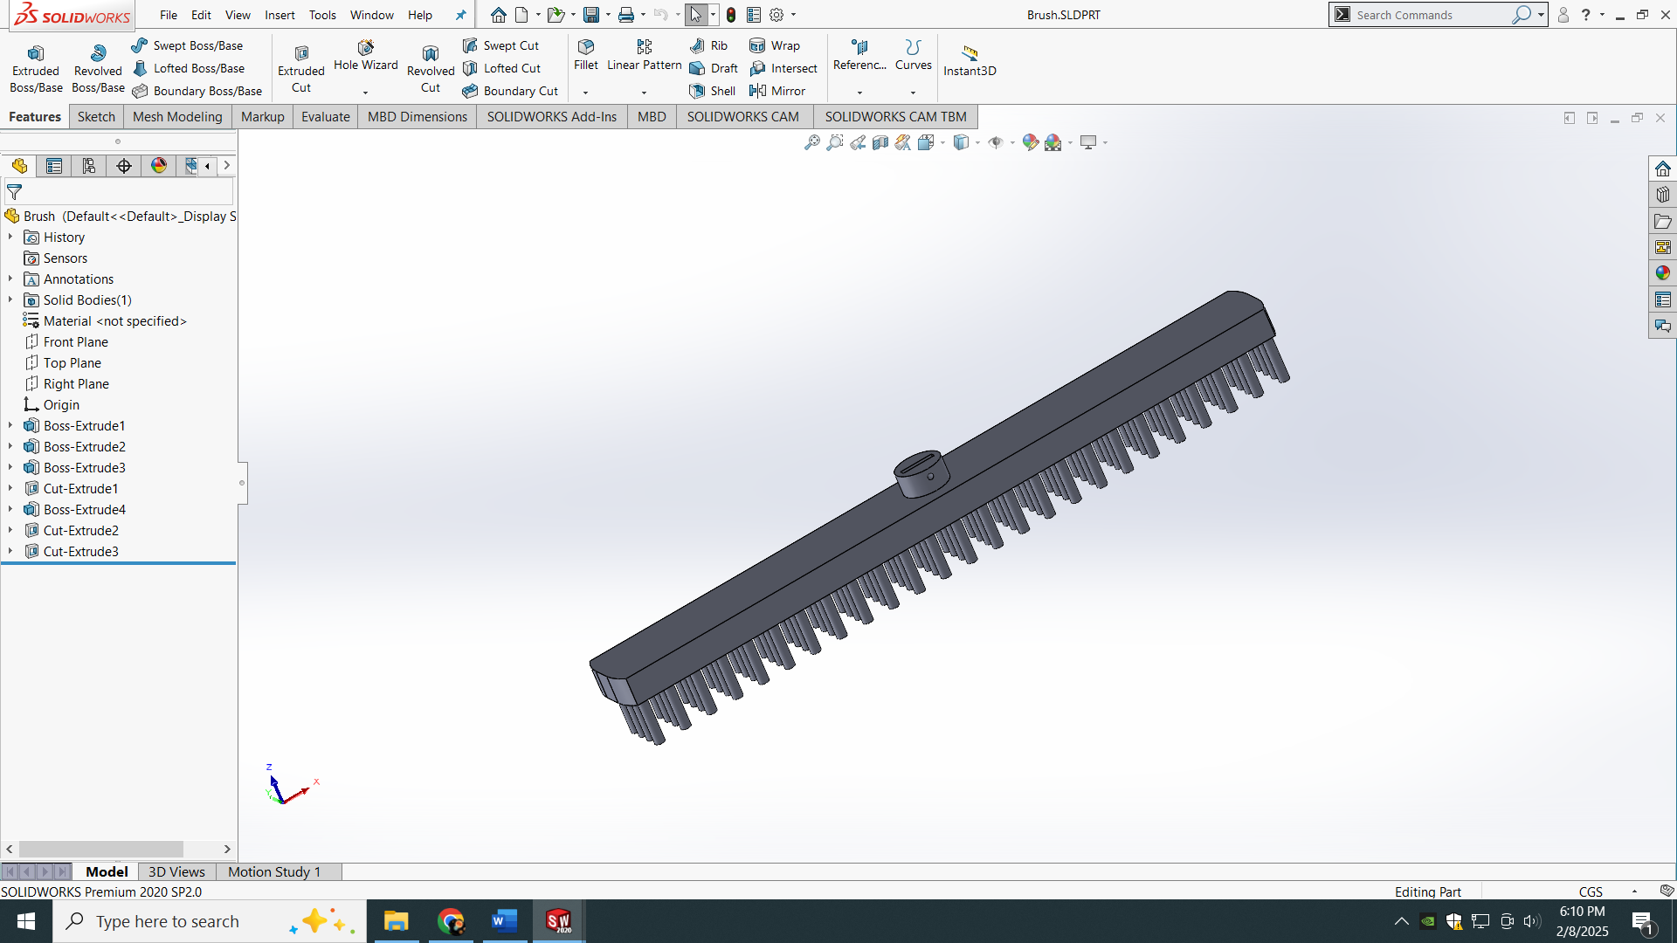
Task: Click the feature tree horizontal scrollbar
Action: [x=101, y=849]
